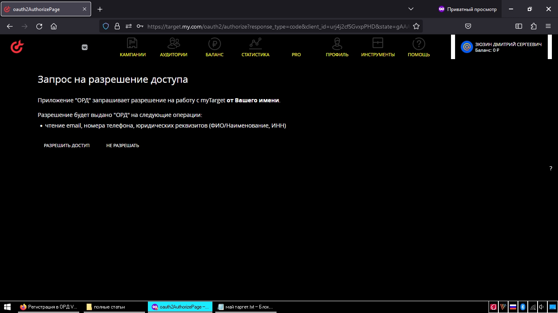Click the Приватный просмотр indicator
Image resolution: width=558 pixels, height=313 pixels.
467,9
